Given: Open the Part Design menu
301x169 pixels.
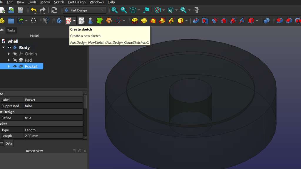Looking at the screenshot, I should (77, 2).
